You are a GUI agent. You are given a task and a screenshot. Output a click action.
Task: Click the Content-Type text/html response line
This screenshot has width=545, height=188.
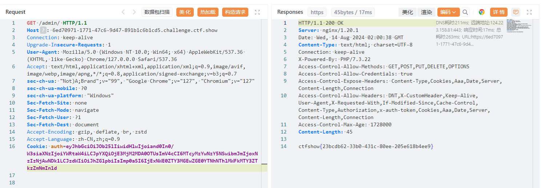pos(356,45)
